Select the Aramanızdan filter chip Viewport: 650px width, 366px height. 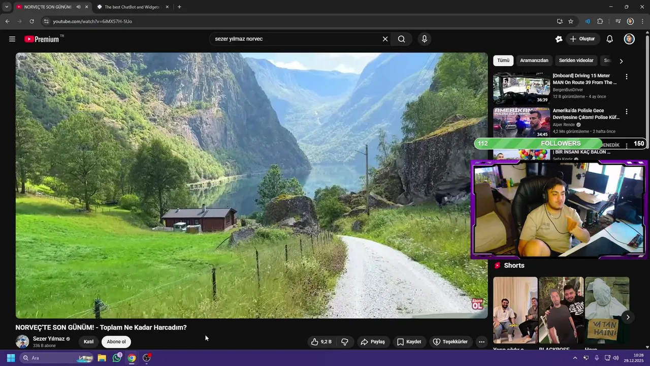coord(534,60)
